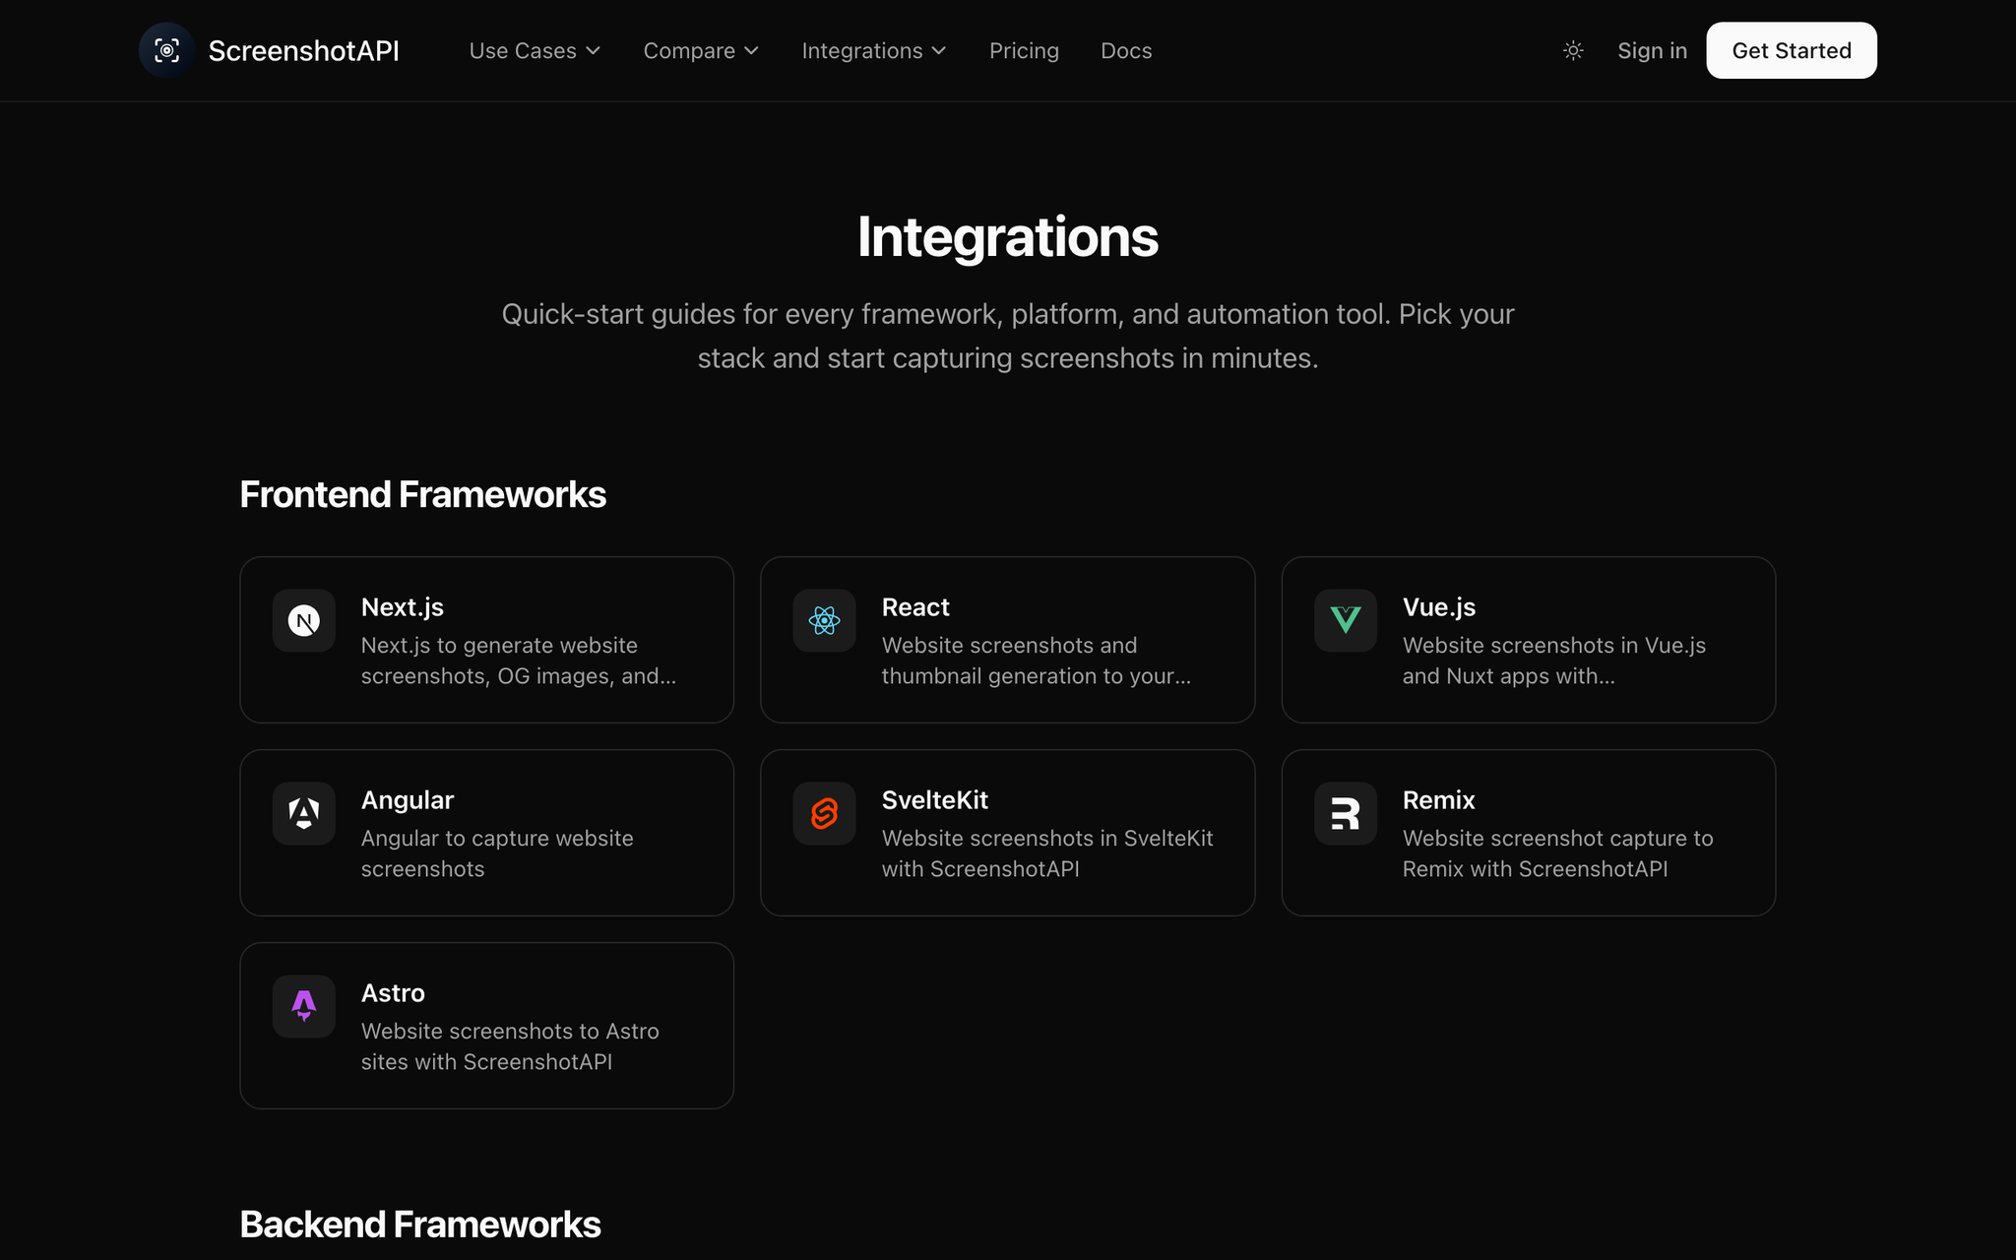The width and height of the screenshot is (2016, 1260).
Task: Select the Remix integration card title
Action: [x=1439, y=800]
